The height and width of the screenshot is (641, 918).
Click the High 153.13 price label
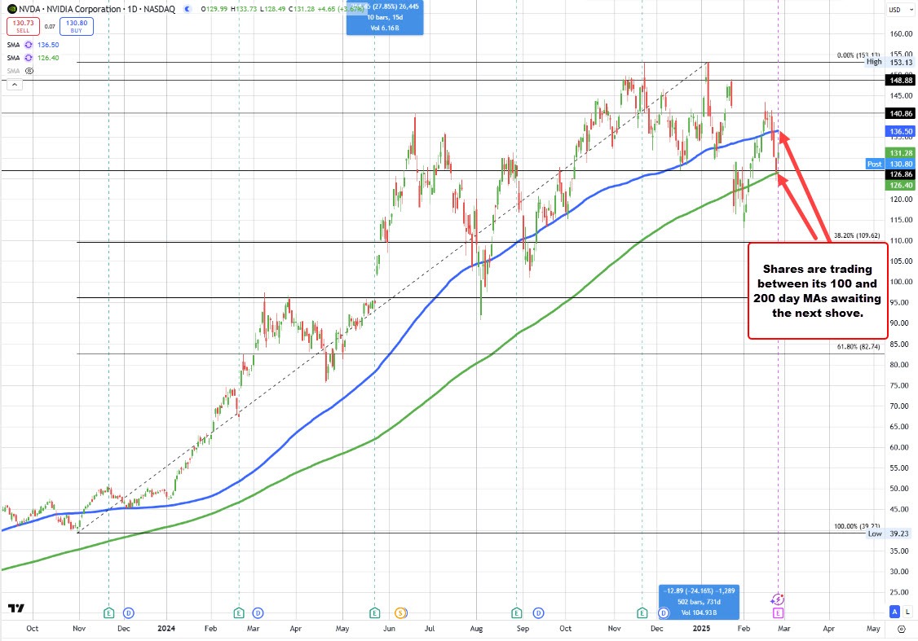coord(890,62)
